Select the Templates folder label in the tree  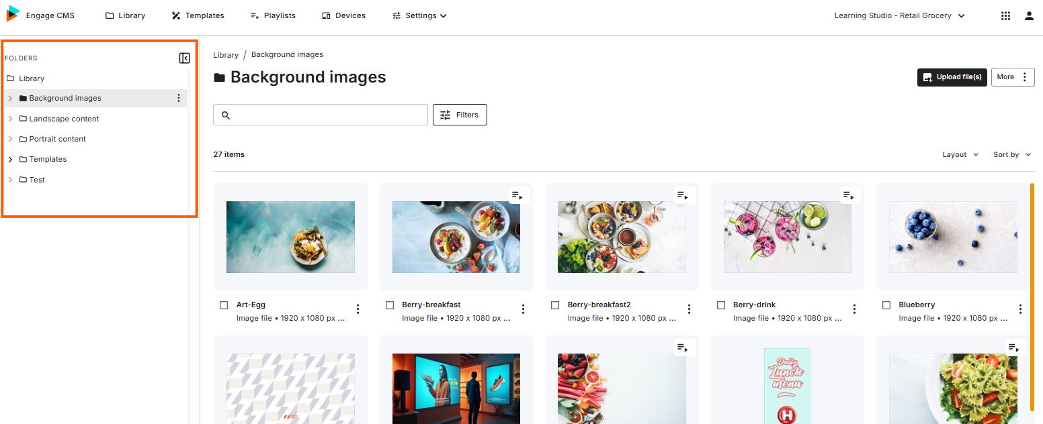[48, 160]
